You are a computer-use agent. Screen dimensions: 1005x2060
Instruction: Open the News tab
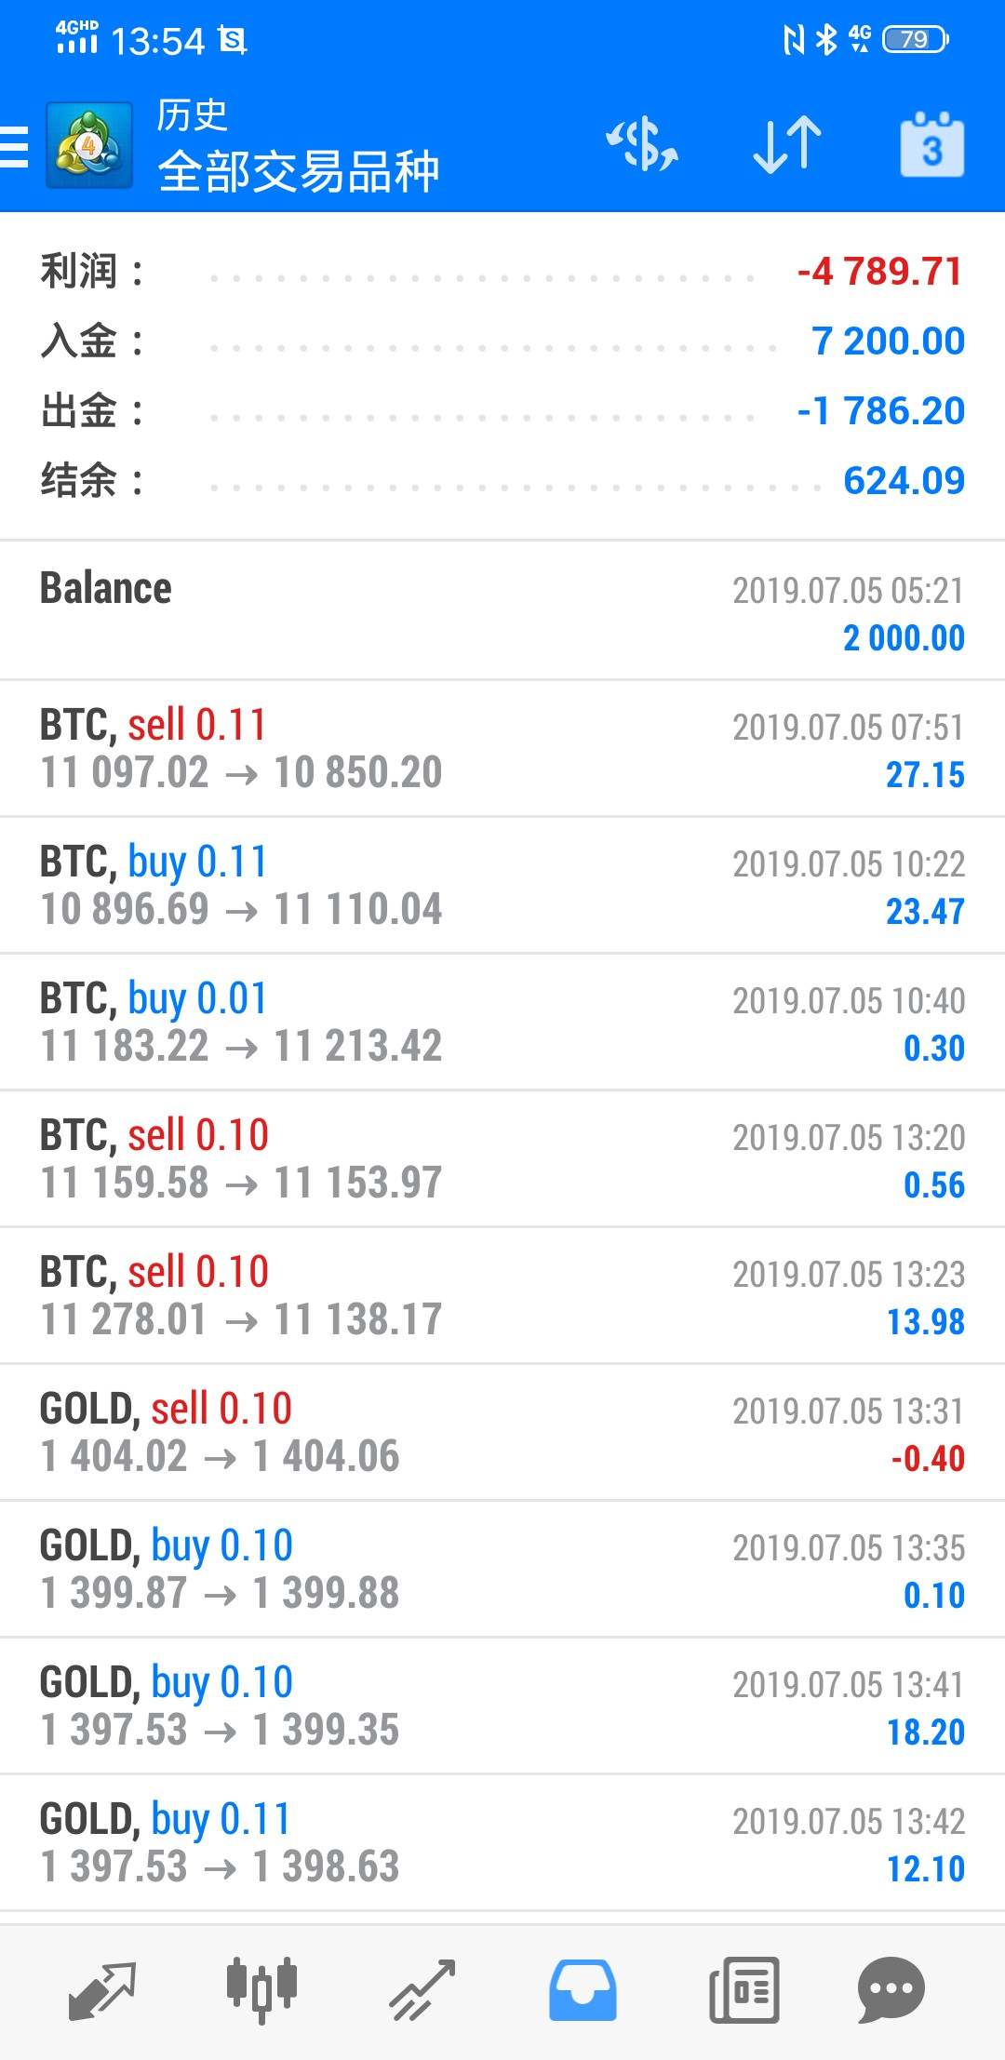tap(744, 1989)
